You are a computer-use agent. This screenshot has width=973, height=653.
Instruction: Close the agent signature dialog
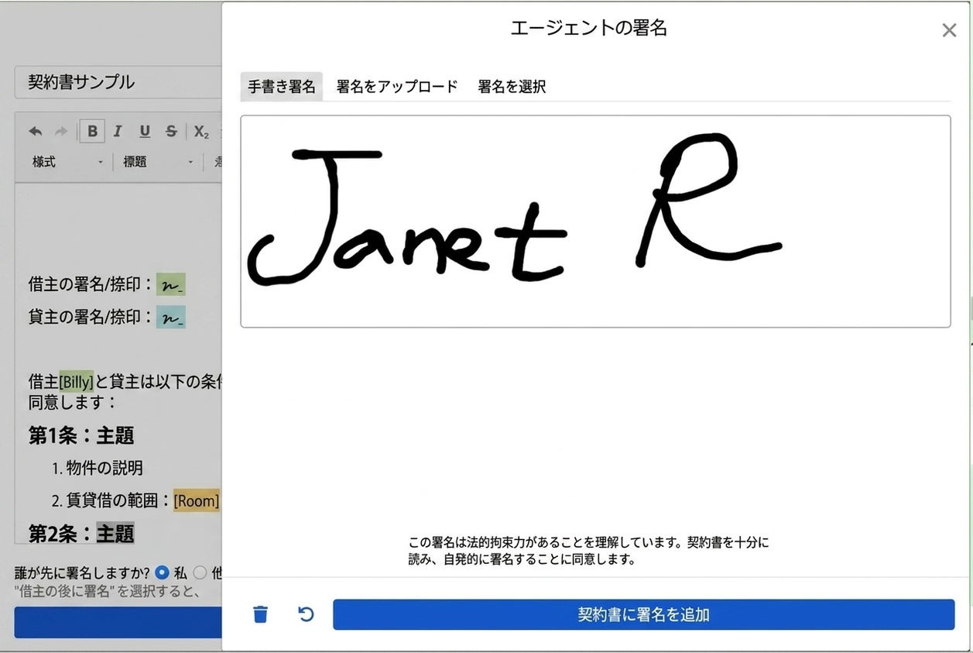tap(949, 30)
